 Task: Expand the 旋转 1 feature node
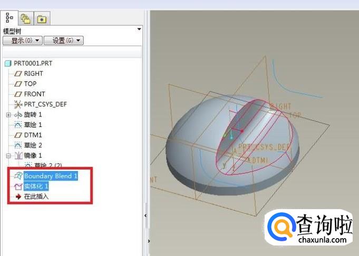[9, 115]
